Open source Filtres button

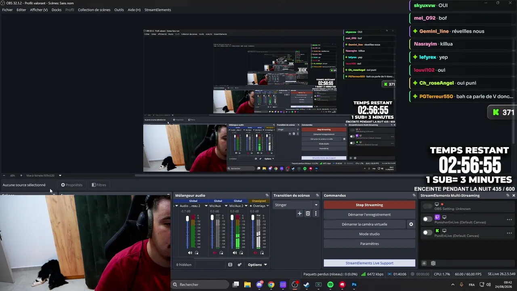click(x=99, y=185)
